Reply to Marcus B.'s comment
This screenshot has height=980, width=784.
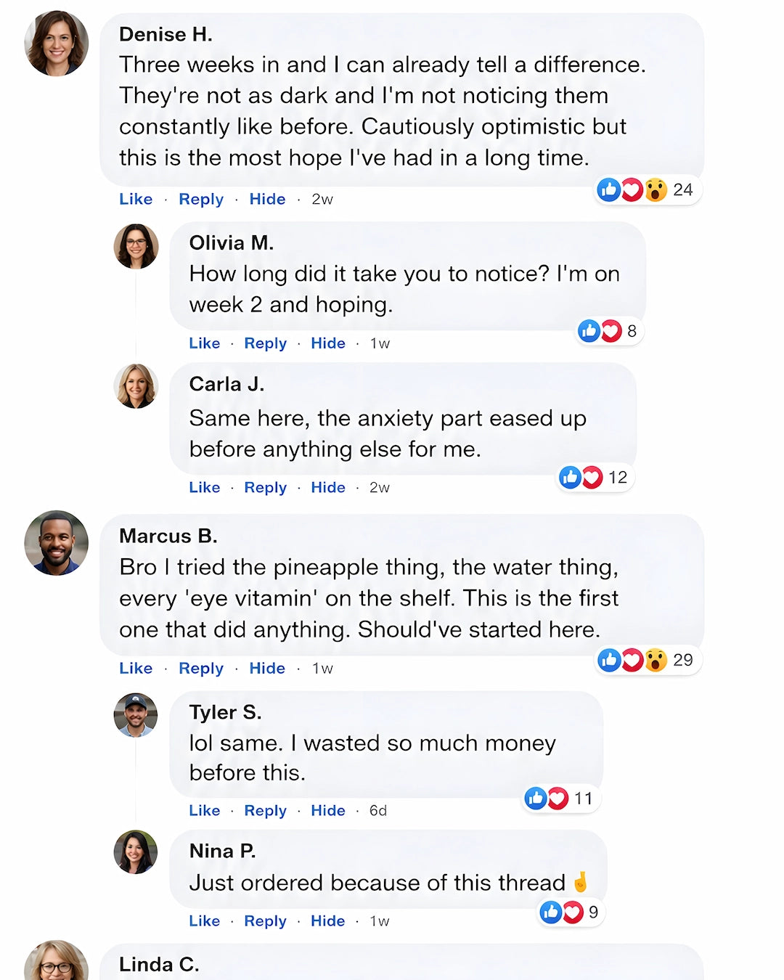pyautogui.click(x=201, y=668)
